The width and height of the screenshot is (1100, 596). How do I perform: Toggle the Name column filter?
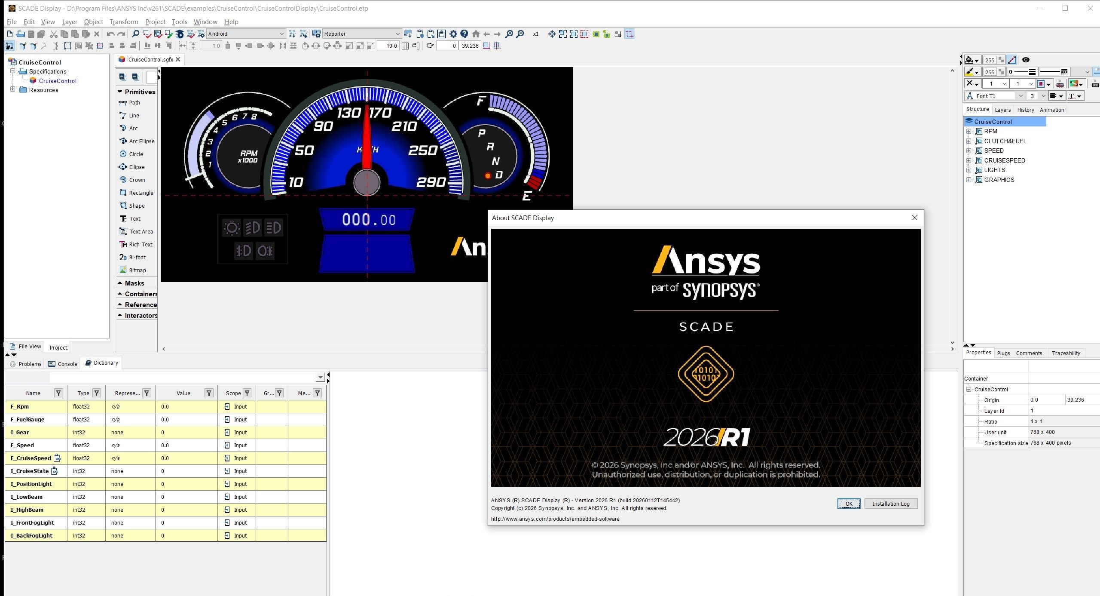[x=59, y=393]
